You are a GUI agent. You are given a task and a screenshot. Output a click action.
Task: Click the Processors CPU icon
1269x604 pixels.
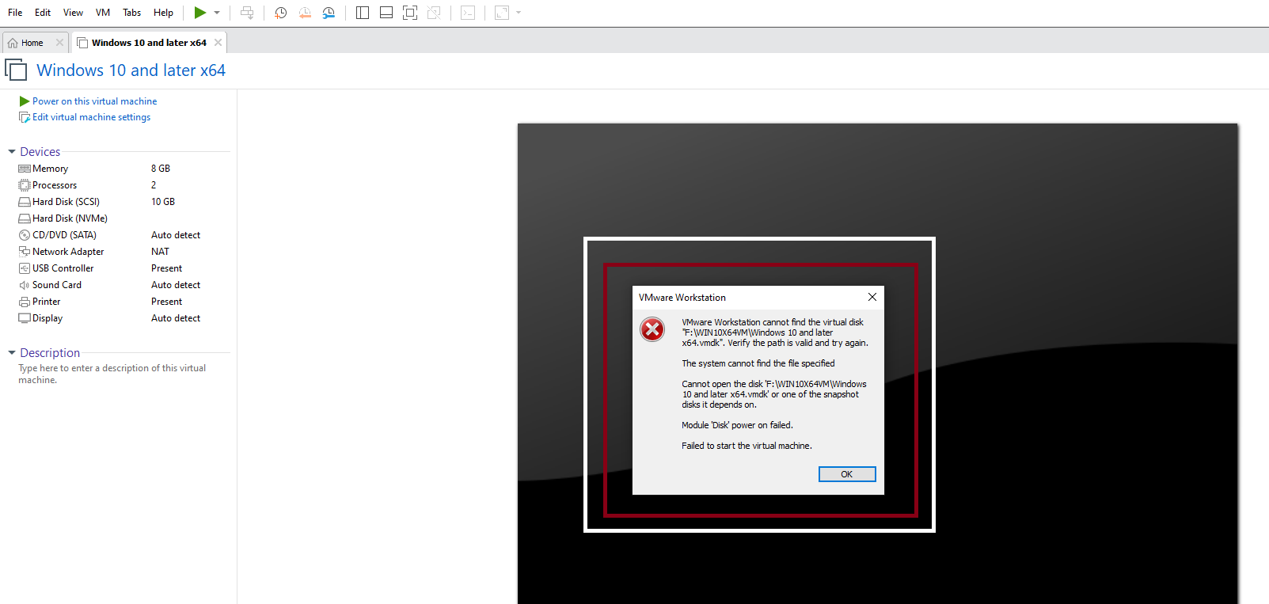tap(25, 185)
